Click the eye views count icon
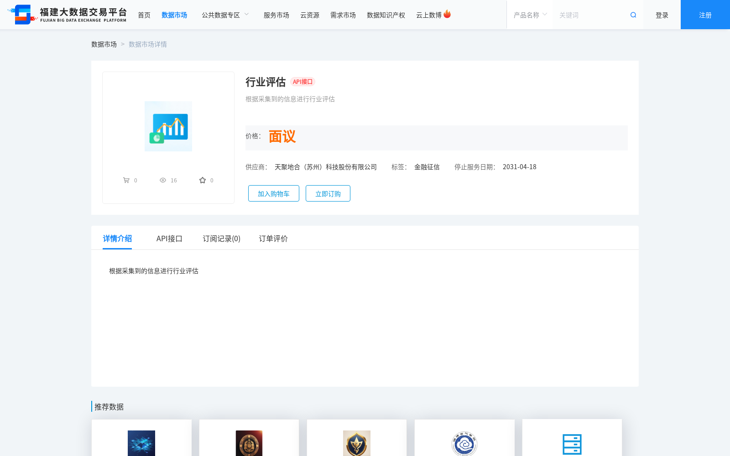 pos(163,180)
